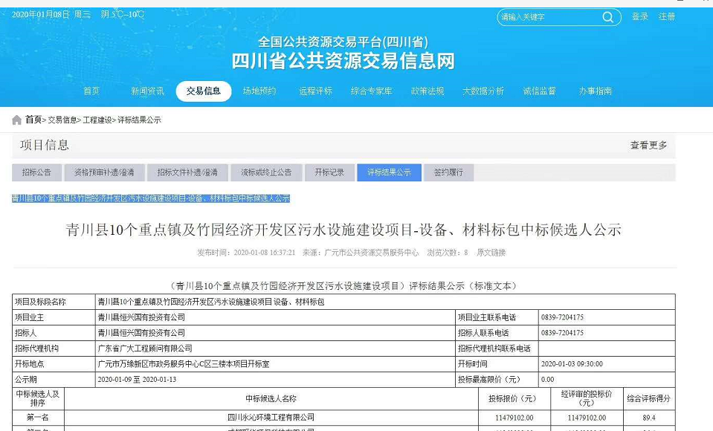Open the 办事指南 navigation item
Viewport: 713px width, 431px height.
(596, 91)
